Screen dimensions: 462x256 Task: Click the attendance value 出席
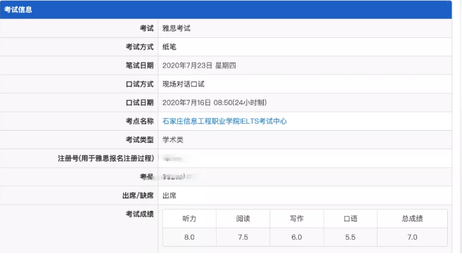tap(169, 196)
